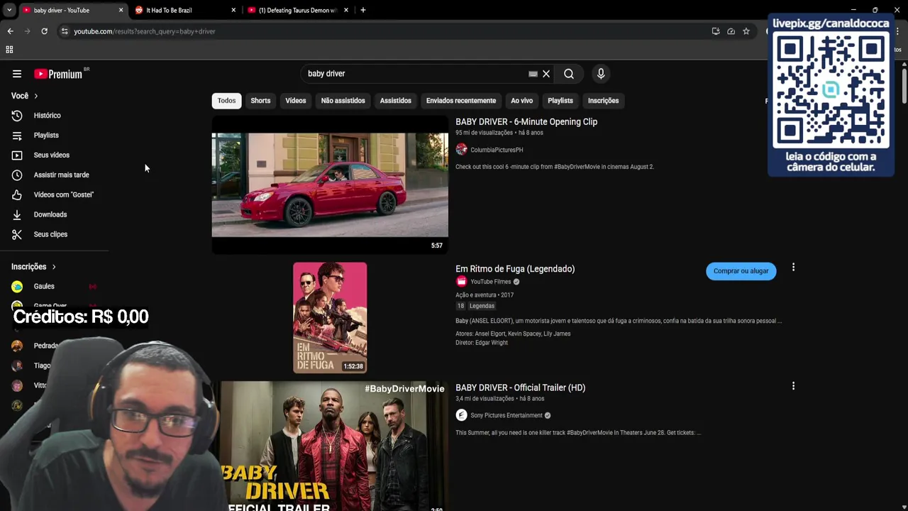Select the Vídeos filter chip
Image resolution: width=908 pixels, height=511 pixels.
point(296,101)
